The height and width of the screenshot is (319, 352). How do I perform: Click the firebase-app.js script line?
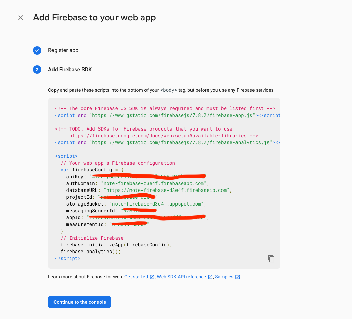(x=167, y=115)
